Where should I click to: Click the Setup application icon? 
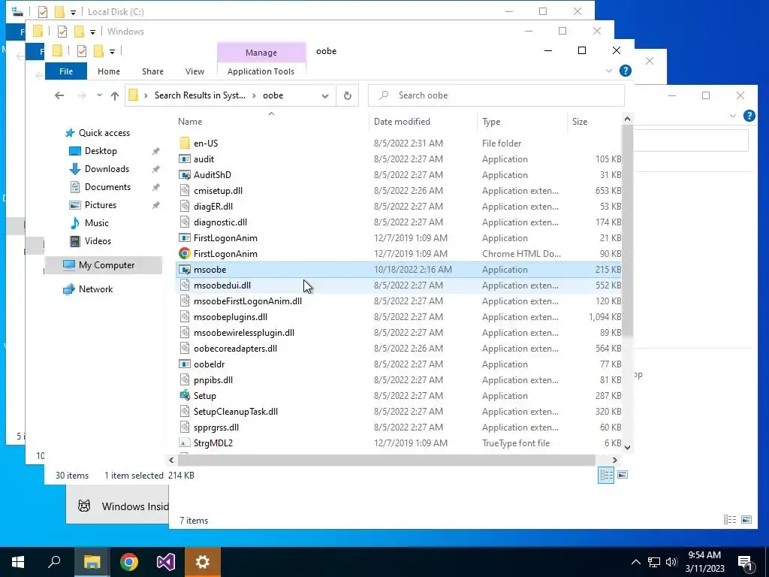(185, 395)
